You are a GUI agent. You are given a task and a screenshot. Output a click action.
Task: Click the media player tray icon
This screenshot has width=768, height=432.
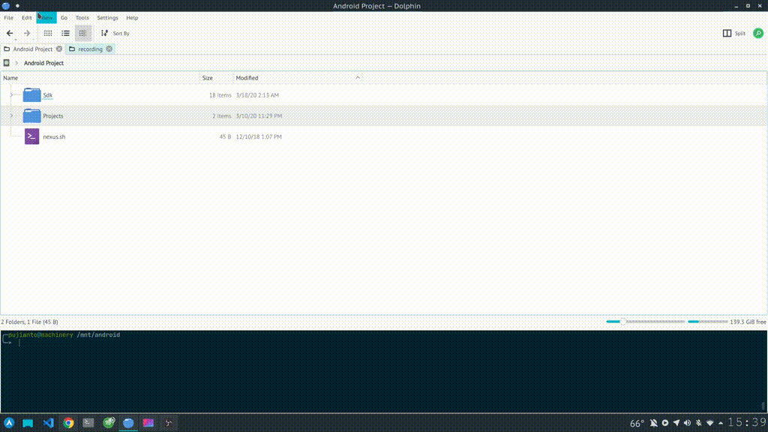click(x=665, y=423)
